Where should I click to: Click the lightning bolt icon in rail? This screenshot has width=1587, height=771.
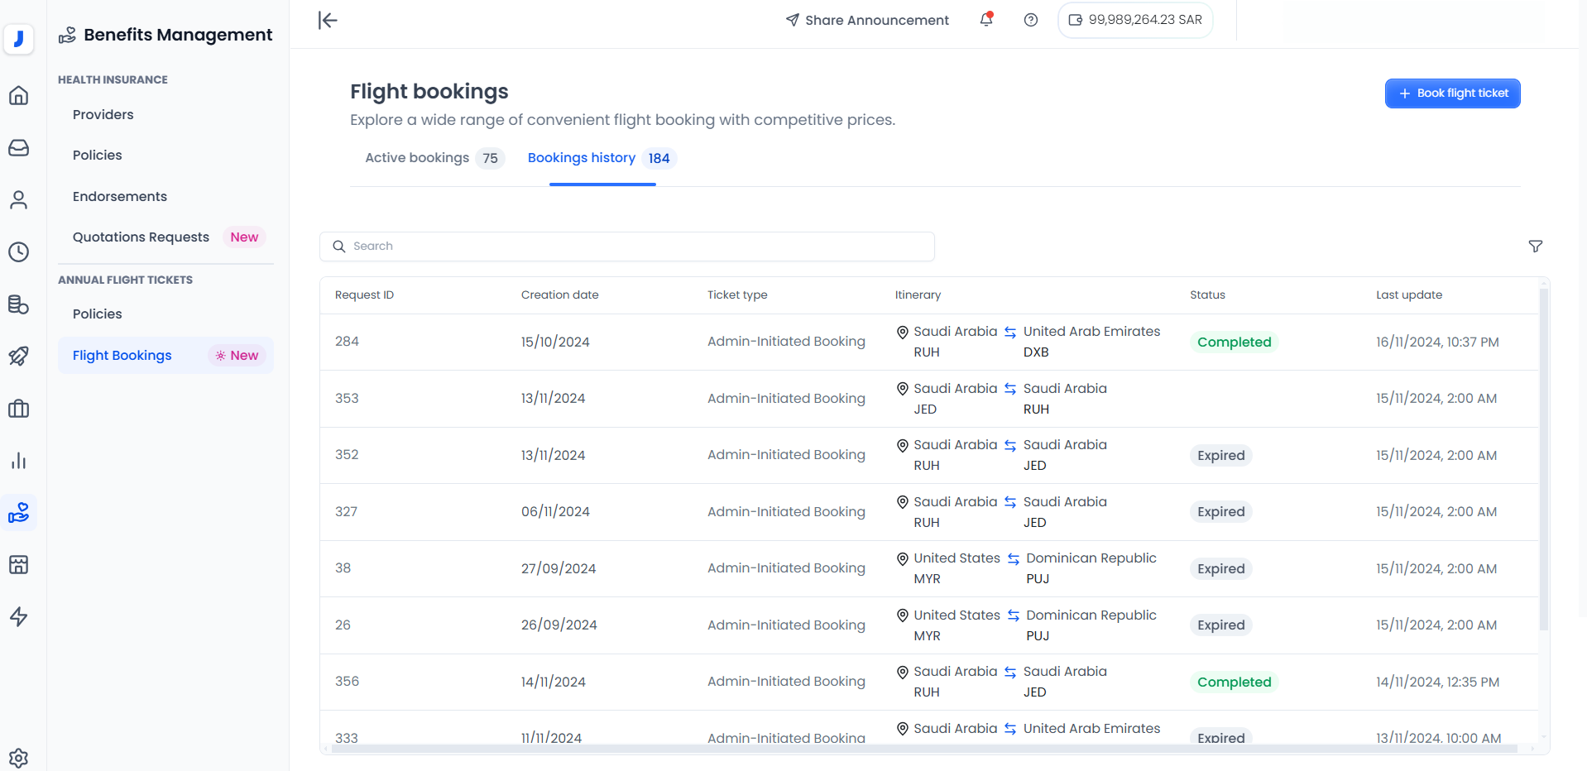pos(18,617)
